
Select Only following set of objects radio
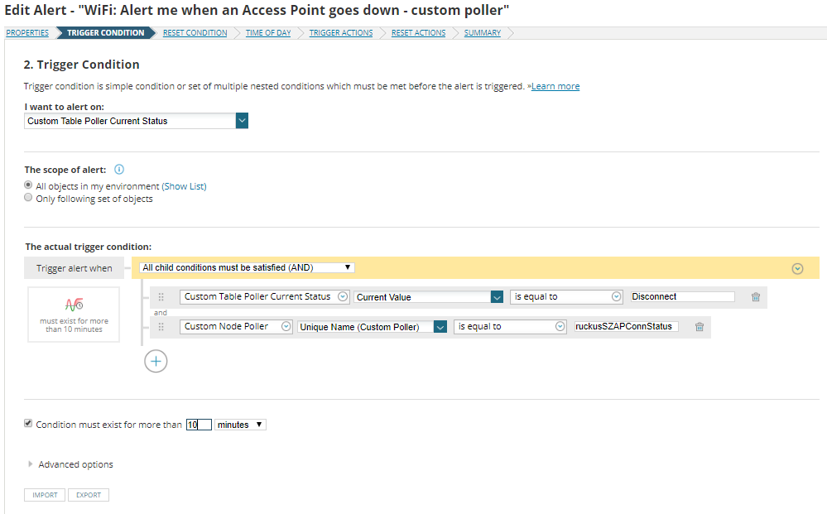pos(28,197)
